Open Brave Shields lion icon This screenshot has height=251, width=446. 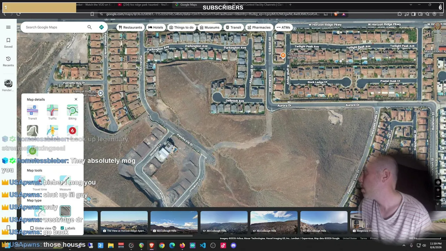click(x=336, y=14)
